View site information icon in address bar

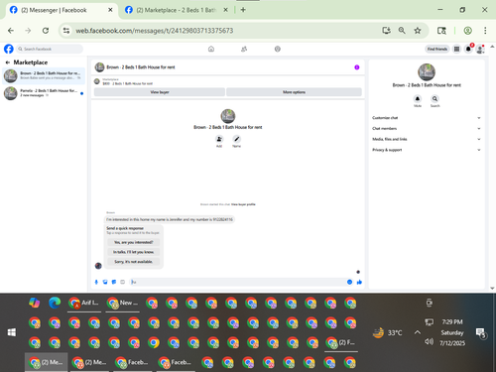(66, 31)
